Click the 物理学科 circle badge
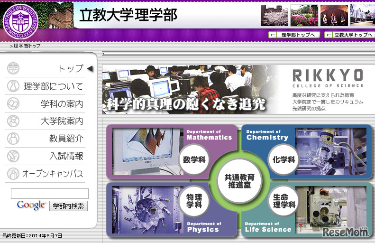This screenshot has height=243, width=375. click(x=194, y=201)
